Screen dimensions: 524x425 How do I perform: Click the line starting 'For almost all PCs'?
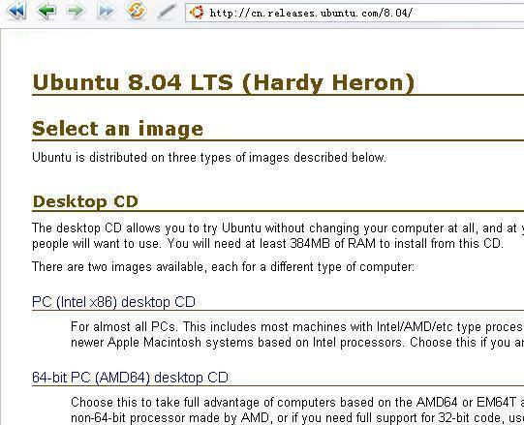click(297, 326)
